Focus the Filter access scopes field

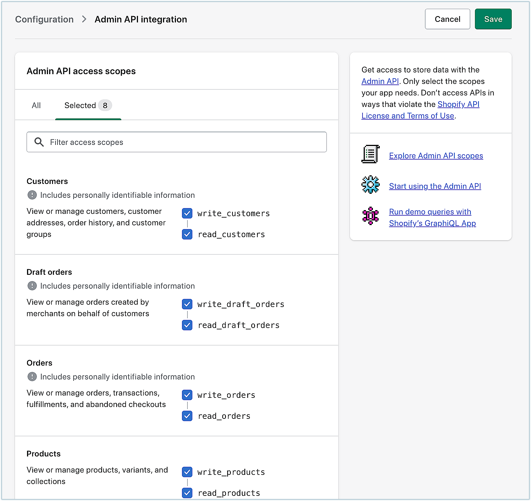[x=184, y=142]
